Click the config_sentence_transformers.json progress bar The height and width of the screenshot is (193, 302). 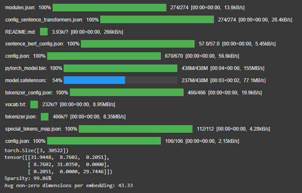click(x=157, y=20)
